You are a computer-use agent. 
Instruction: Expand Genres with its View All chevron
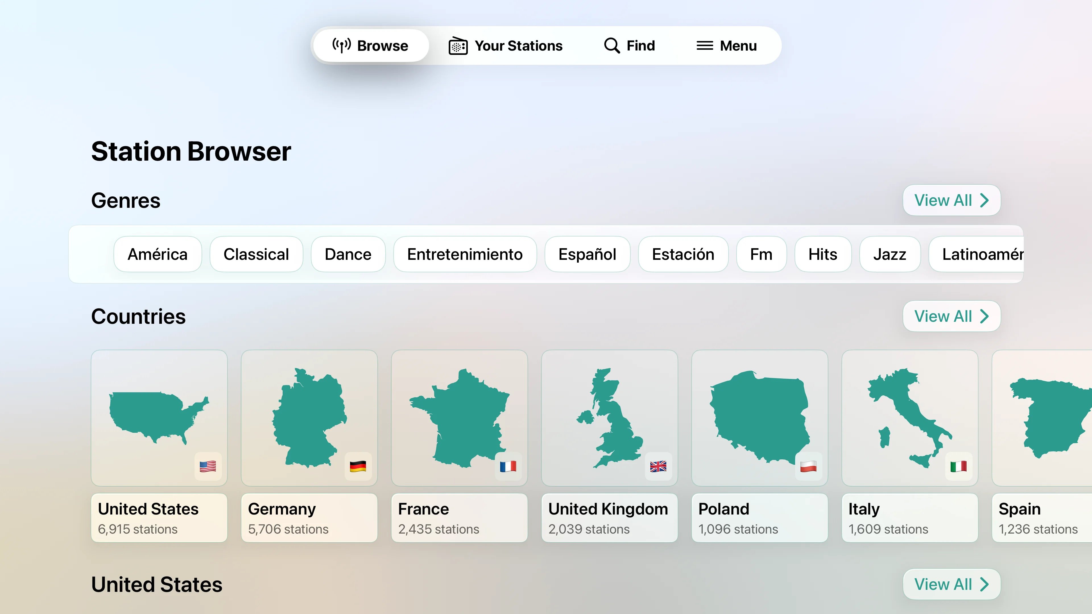coord(984,200)
